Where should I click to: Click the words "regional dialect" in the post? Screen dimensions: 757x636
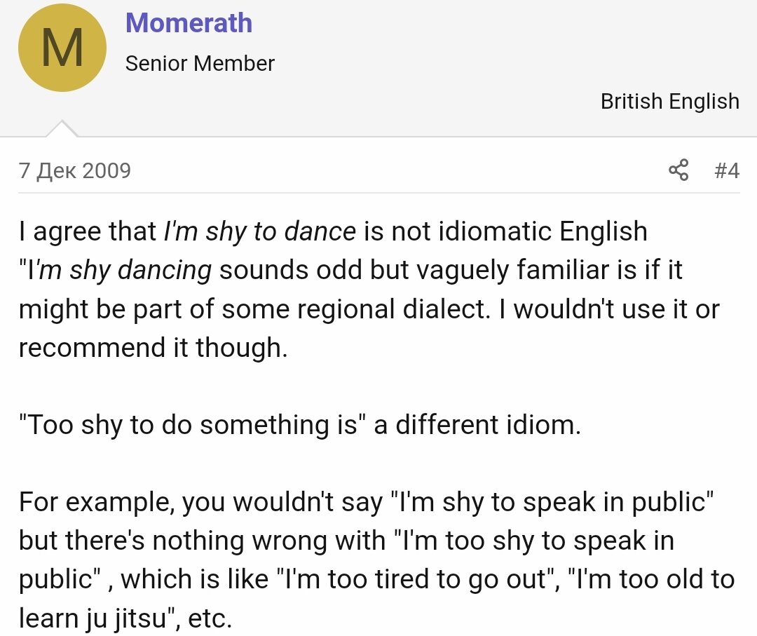coord(394,309)
